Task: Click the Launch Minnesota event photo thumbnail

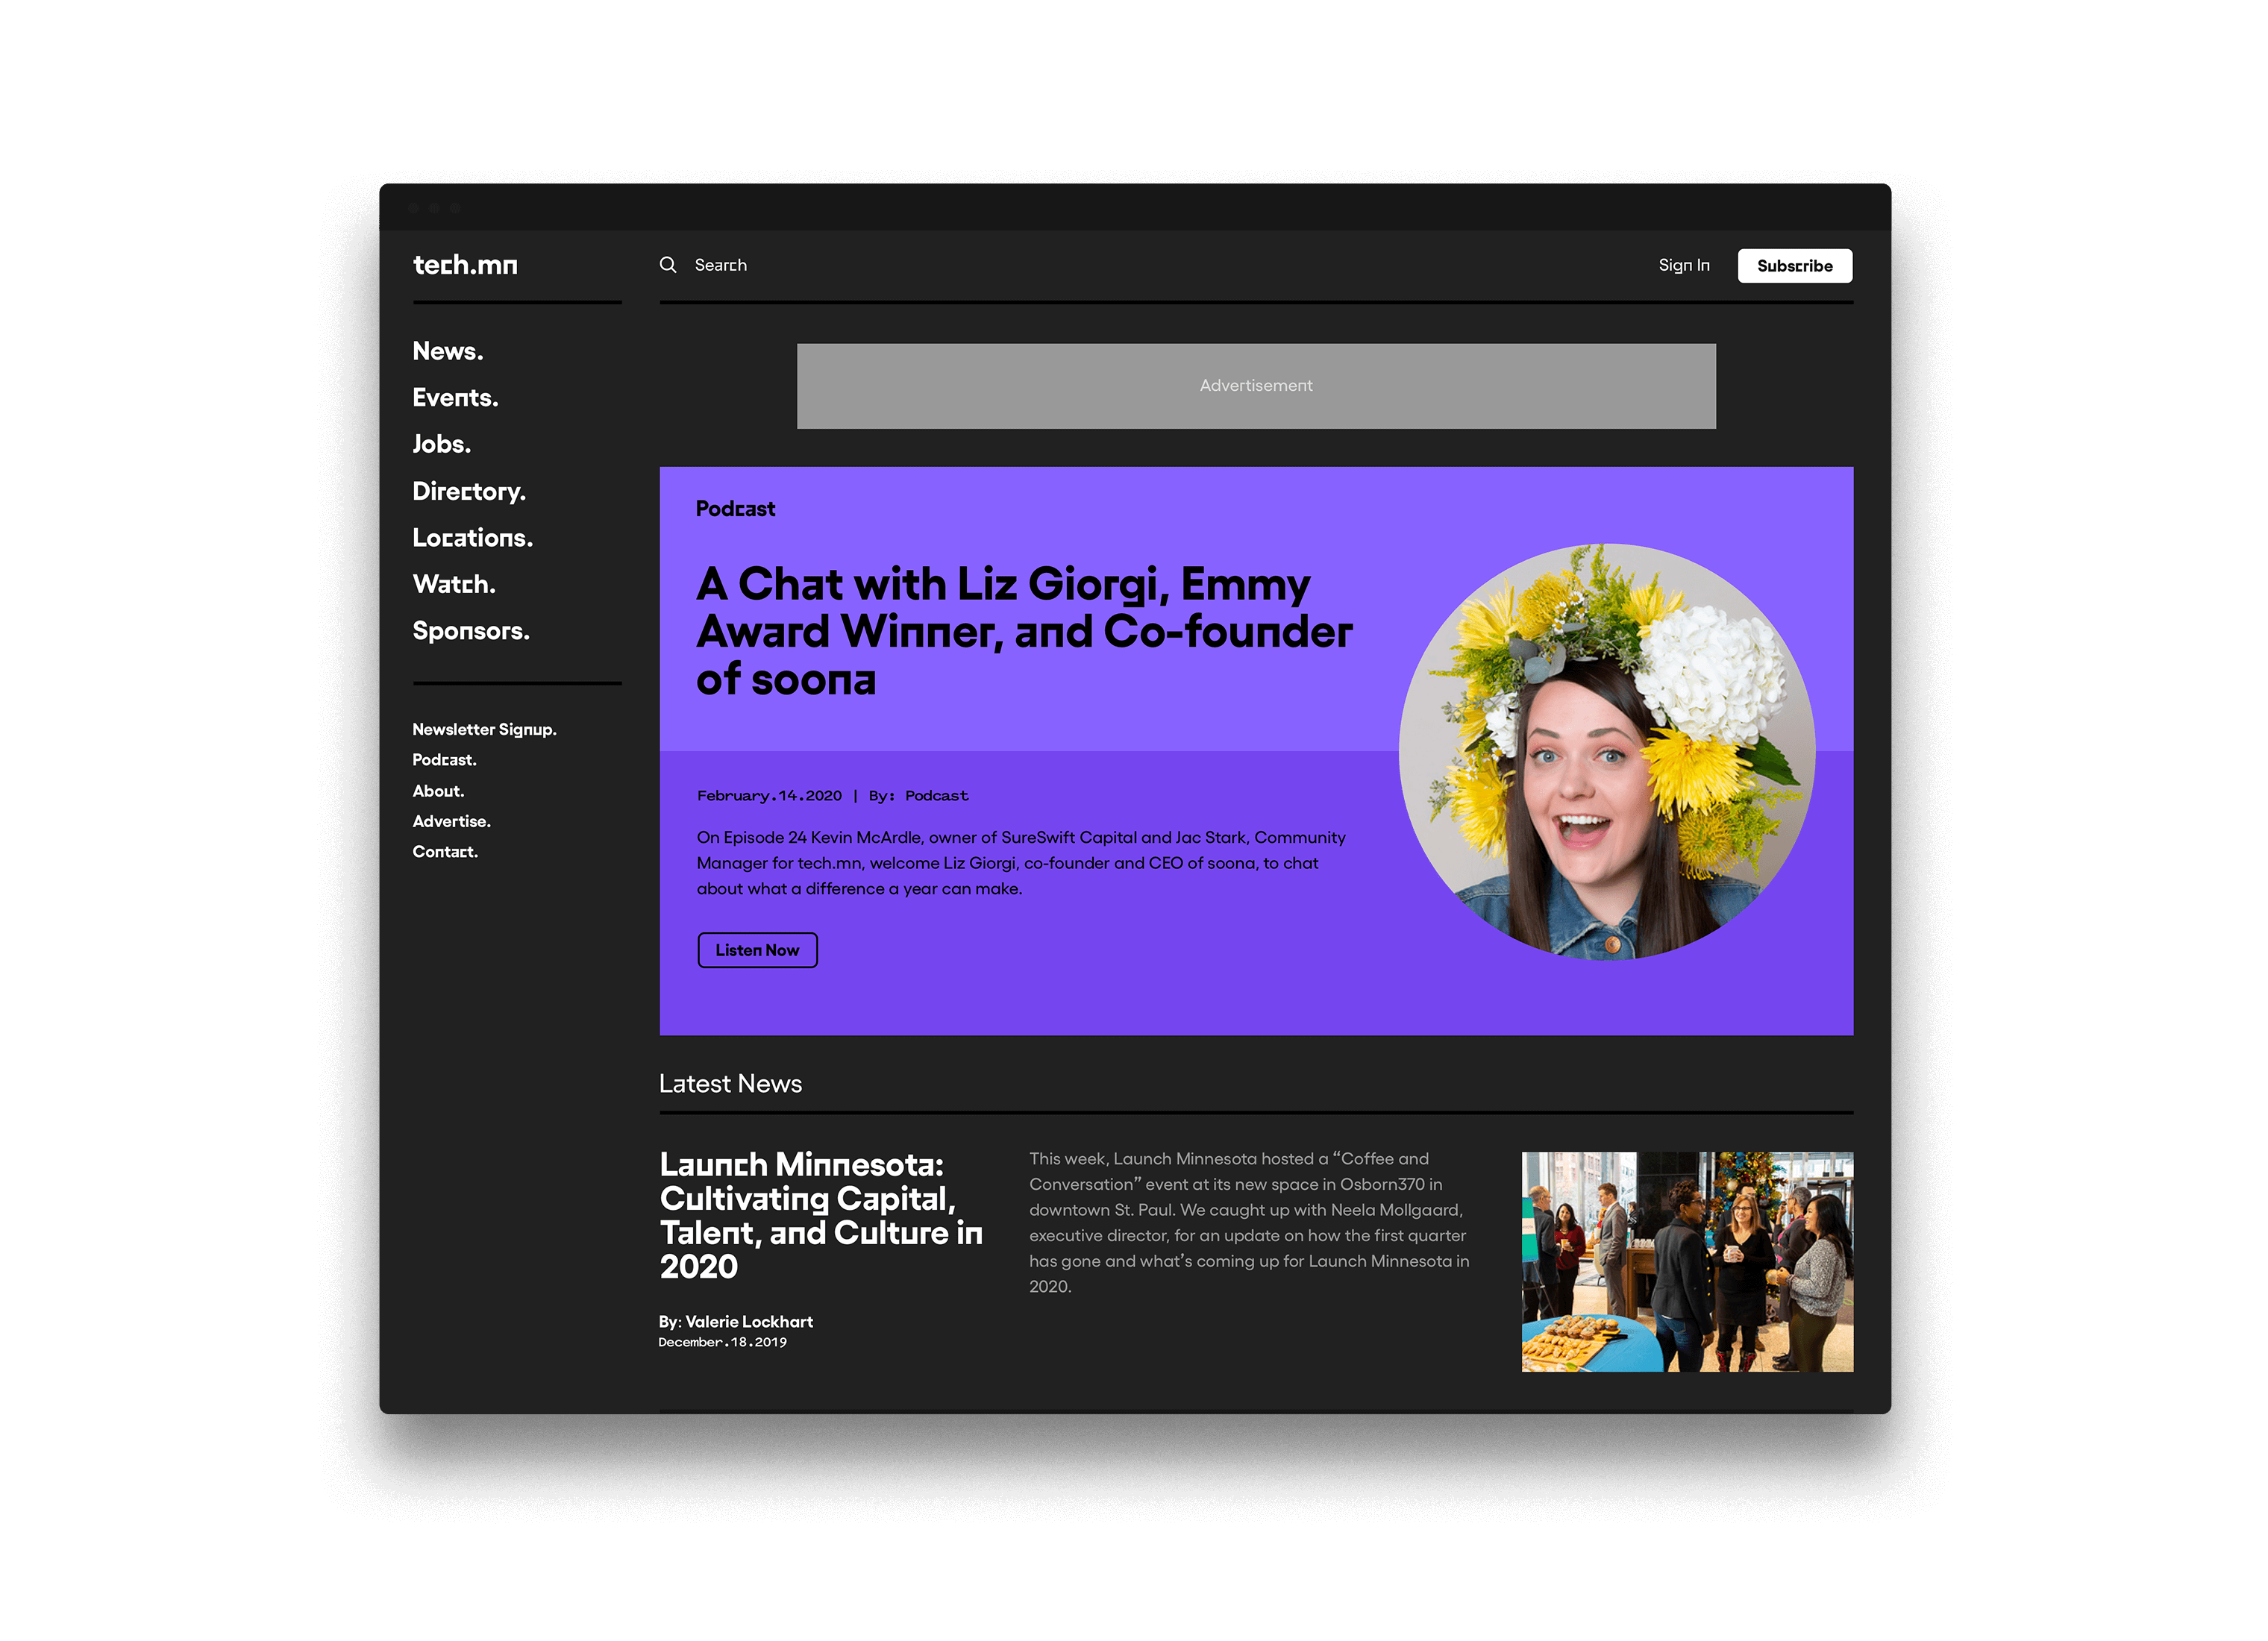Action: [1686, 1261]
